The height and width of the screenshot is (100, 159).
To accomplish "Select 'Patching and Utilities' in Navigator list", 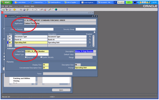I will [x=22, y=78].
